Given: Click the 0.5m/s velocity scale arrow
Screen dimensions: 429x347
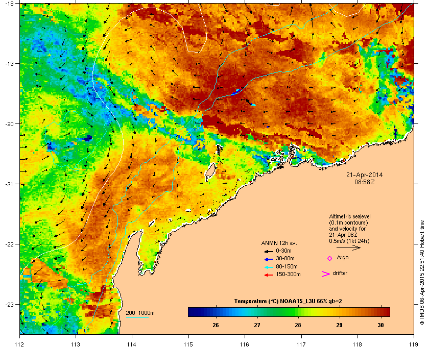Looking at the screenshot, I should click(x=348, y=247).
